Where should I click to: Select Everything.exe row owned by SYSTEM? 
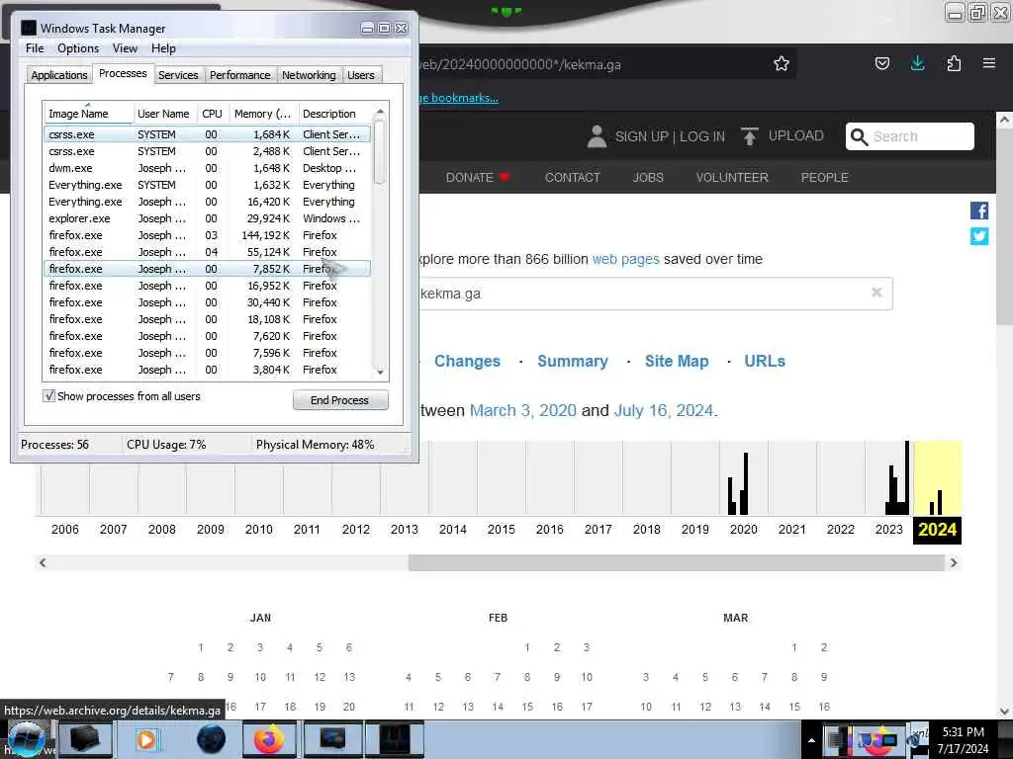coord(207,185)
